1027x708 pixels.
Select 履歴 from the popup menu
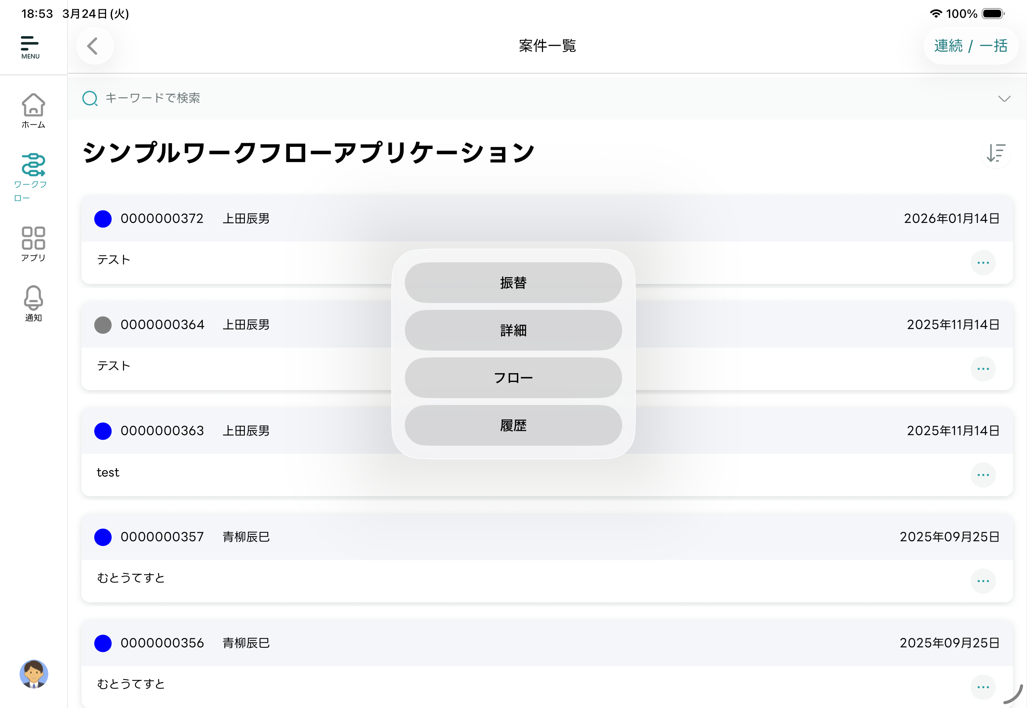pos(513,425)
